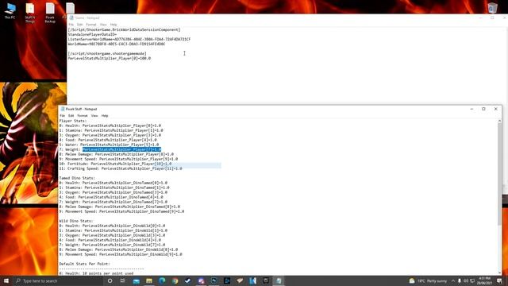Screen dimensions: 508x286
Task: Minimize the Pixark Stuff Notepad window
Action: coord(471,109)
